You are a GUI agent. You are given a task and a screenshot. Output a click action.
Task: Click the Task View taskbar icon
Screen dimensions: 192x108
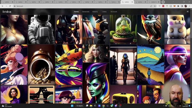(87, 106)
